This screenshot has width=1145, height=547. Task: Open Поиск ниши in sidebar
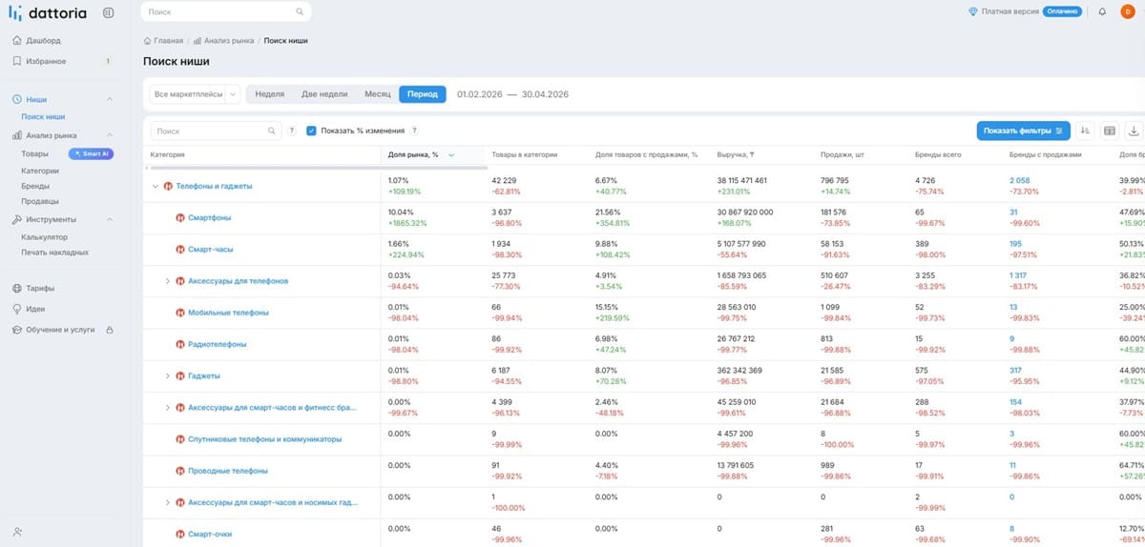(x=43, y=116)
